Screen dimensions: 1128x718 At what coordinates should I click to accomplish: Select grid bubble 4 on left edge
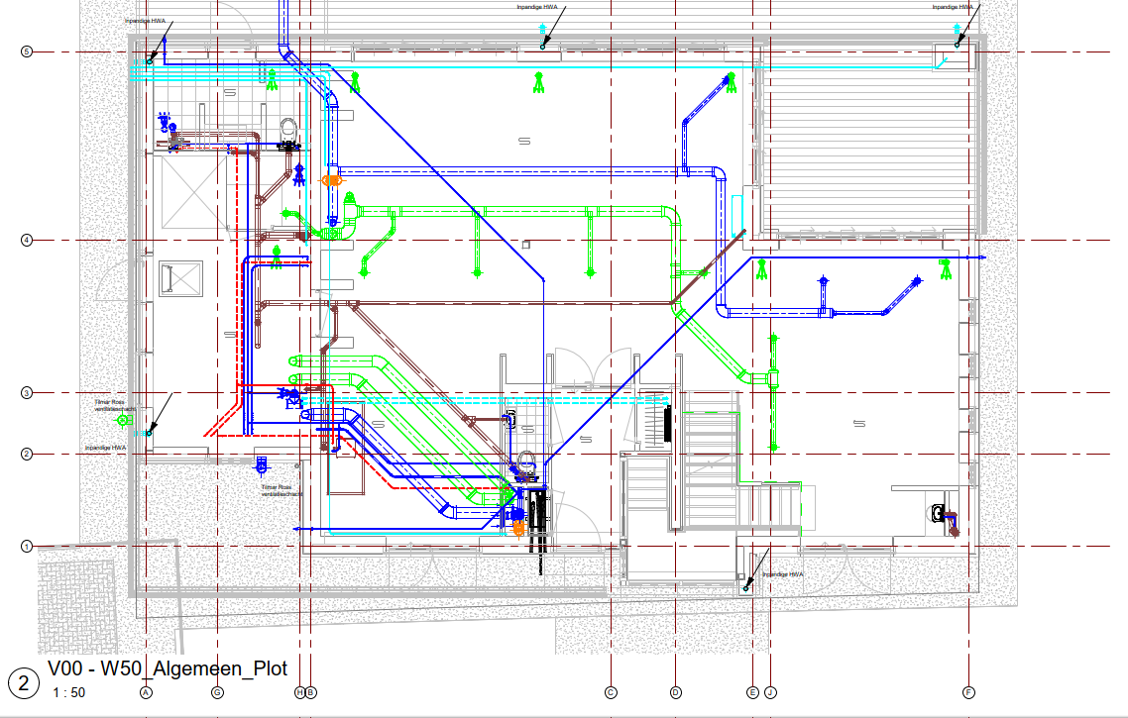point(27,240)
